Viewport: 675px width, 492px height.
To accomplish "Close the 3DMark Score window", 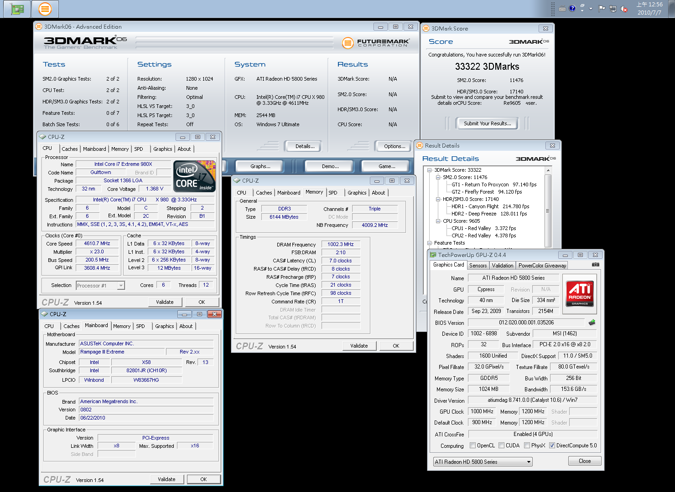I will pyautogui.click(x=545, y=28).
